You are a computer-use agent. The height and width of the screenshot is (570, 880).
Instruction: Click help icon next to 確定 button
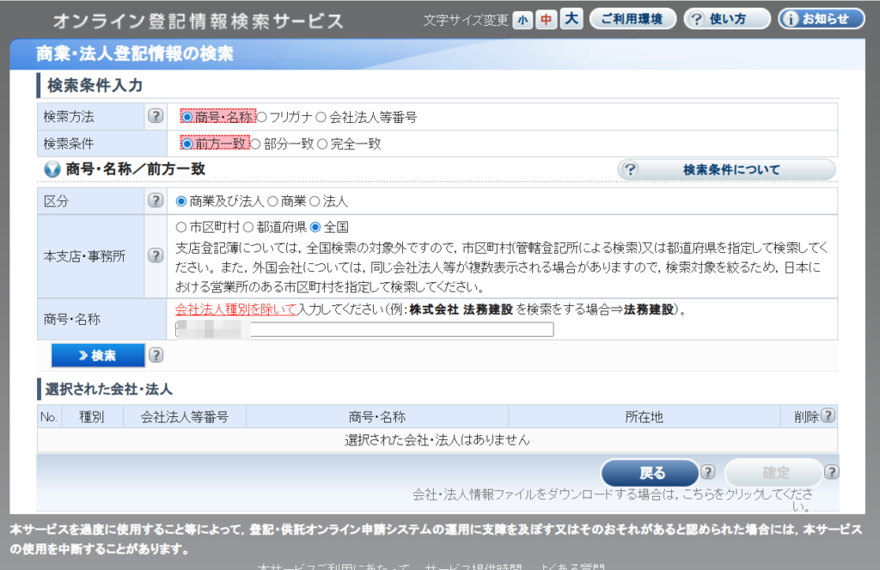tap(831, 472)
